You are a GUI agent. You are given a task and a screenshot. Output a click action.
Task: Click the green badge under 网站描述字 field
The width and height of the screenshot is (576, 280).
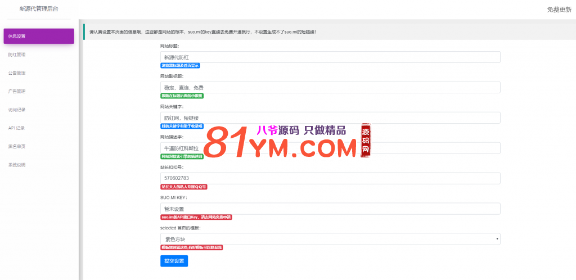183,156
